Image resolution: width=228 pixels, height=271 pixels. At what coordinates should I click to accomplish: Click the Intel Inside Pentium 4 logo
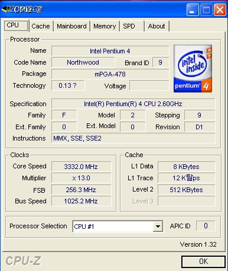[193, 69]
